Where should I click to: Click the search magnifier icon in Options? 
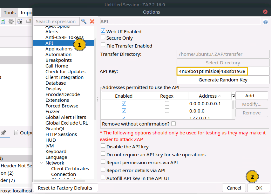click(84, 21)
